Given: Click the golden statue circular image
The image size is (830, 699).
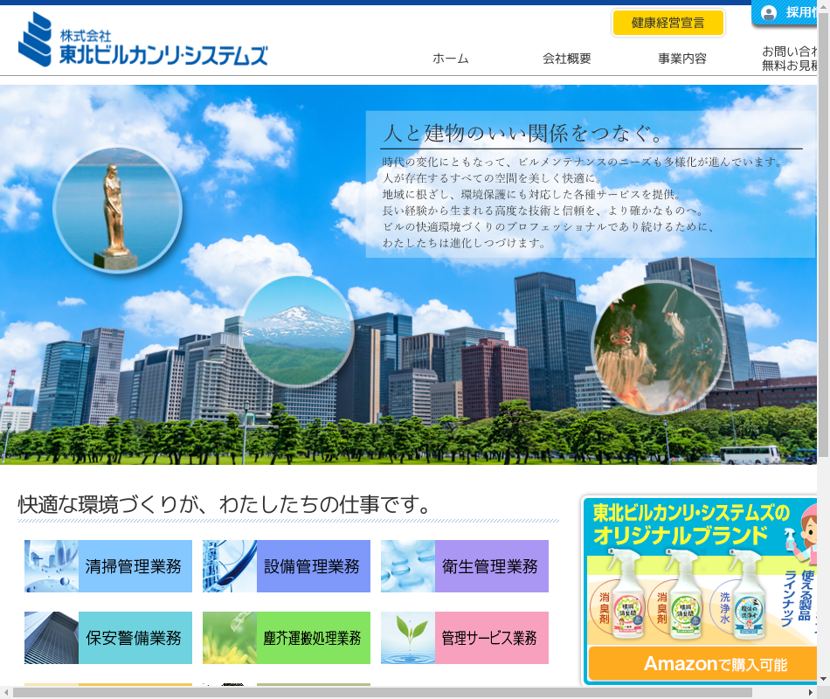Looking at the screenshot, I should 117,209.
